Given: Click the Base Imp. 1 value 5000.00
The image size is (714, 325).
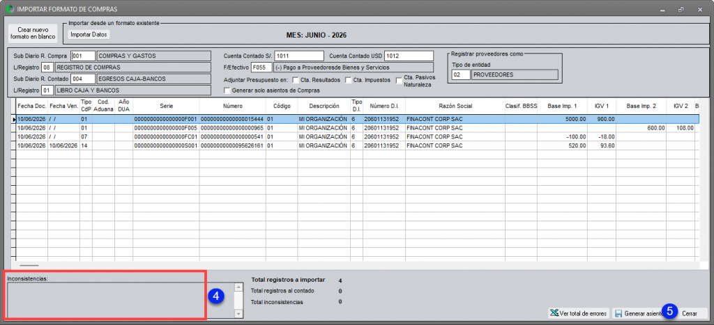Looking at the screenshot, I should pyautogui.click(x=563, y=119).
